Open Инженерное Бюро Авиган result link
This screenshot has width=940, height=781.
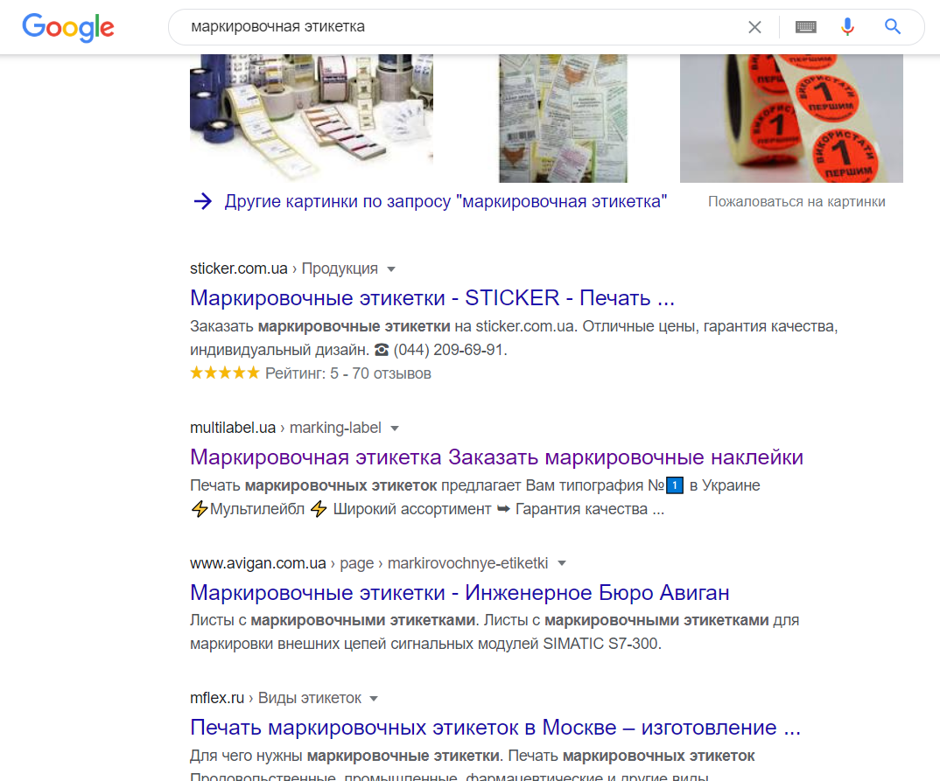[x=459, y=592]
